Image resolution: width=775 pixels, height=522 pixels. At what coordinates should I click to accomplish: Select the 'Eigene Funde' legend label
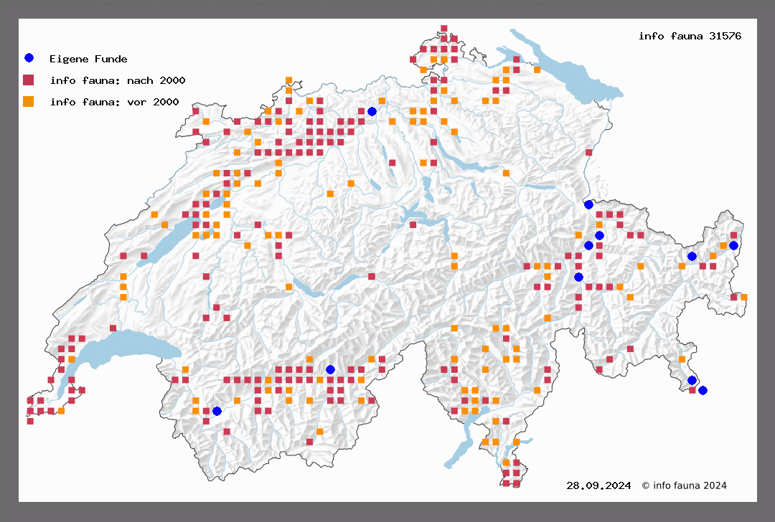(x=88, y=59)
